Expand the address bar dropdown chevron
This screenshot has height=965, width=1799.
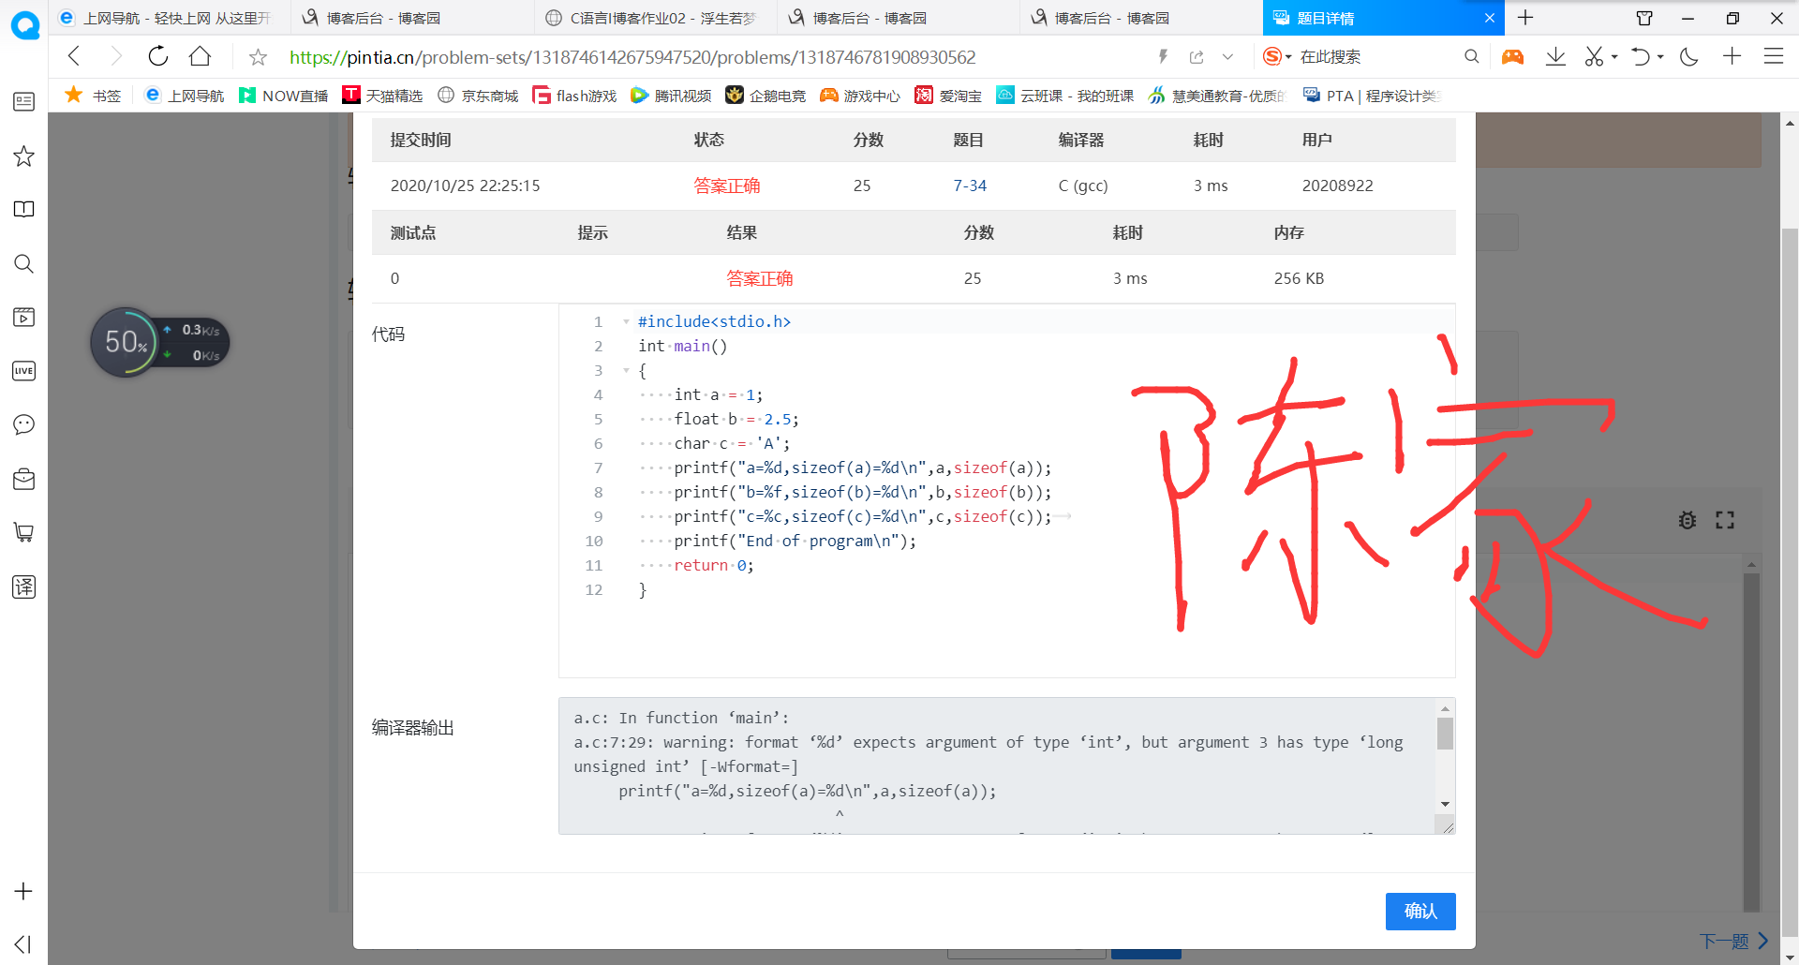tap(1227, 57)
